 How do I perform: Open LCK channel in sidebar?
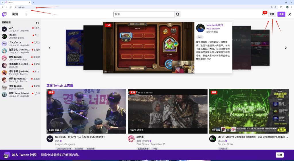(x=21, y=29)
